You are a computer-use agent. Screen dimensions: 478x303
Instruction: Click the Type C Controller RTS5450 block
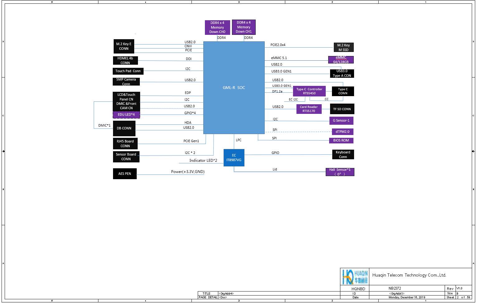point(309,91)
